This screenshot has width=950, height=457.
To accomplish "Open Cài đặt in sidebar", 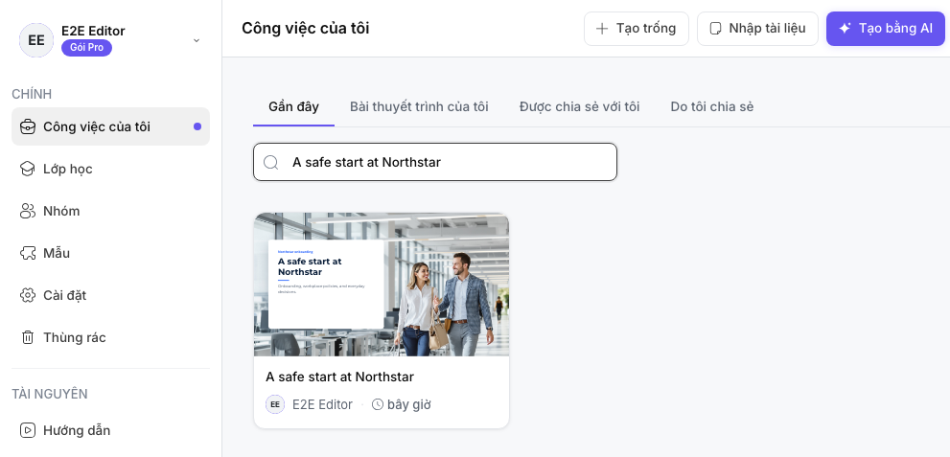I will coord(111,295).
